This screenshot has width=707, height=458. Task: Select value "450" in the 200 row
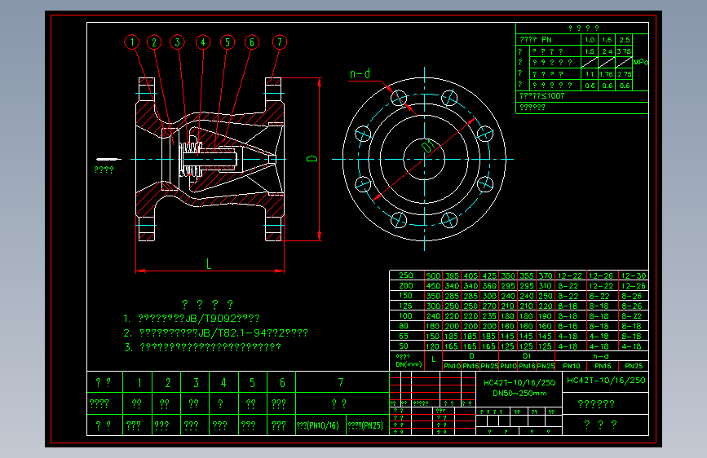pos(433,286)
